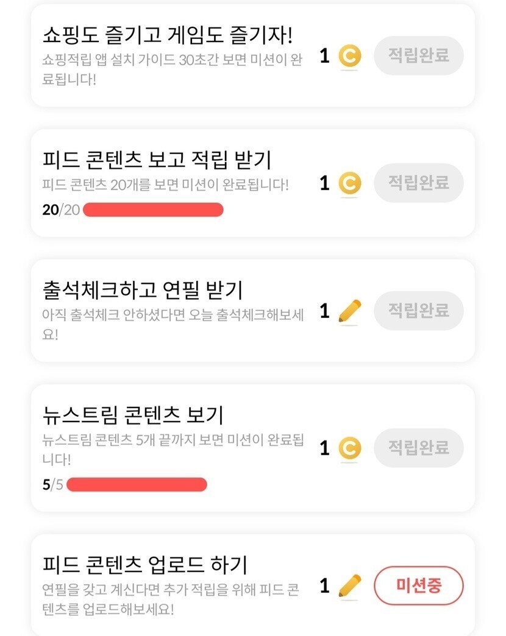506x636 pixels.
Task: Tap 적립완료 button for 출석체크 mission
Action: (419, 311)
